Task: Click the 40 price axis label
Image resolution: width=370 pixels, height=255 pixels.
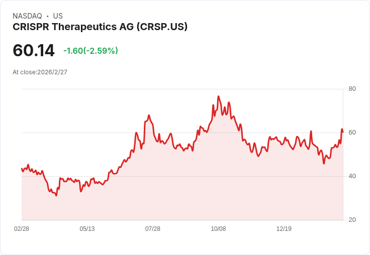Action: 352,176
